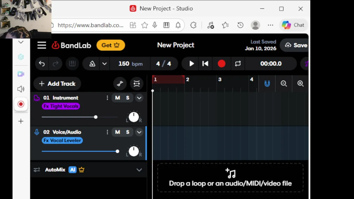Zoom in the timeline
The image size is (354, 199).
300,83
